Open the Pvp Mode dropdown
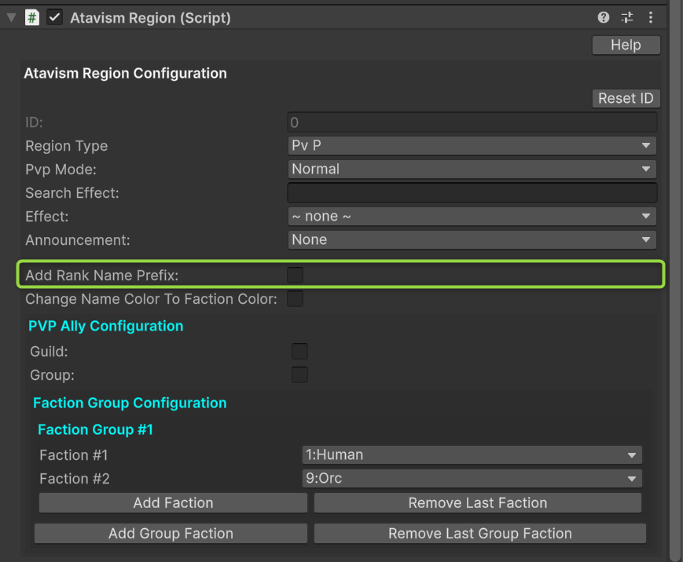This screenshot has height=562, width=683. tap(472, 169)
